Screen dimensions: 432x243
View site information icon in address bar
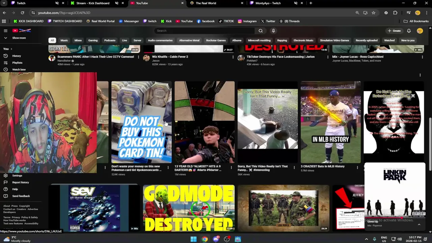pyautogui.click(x=33, y=12)
